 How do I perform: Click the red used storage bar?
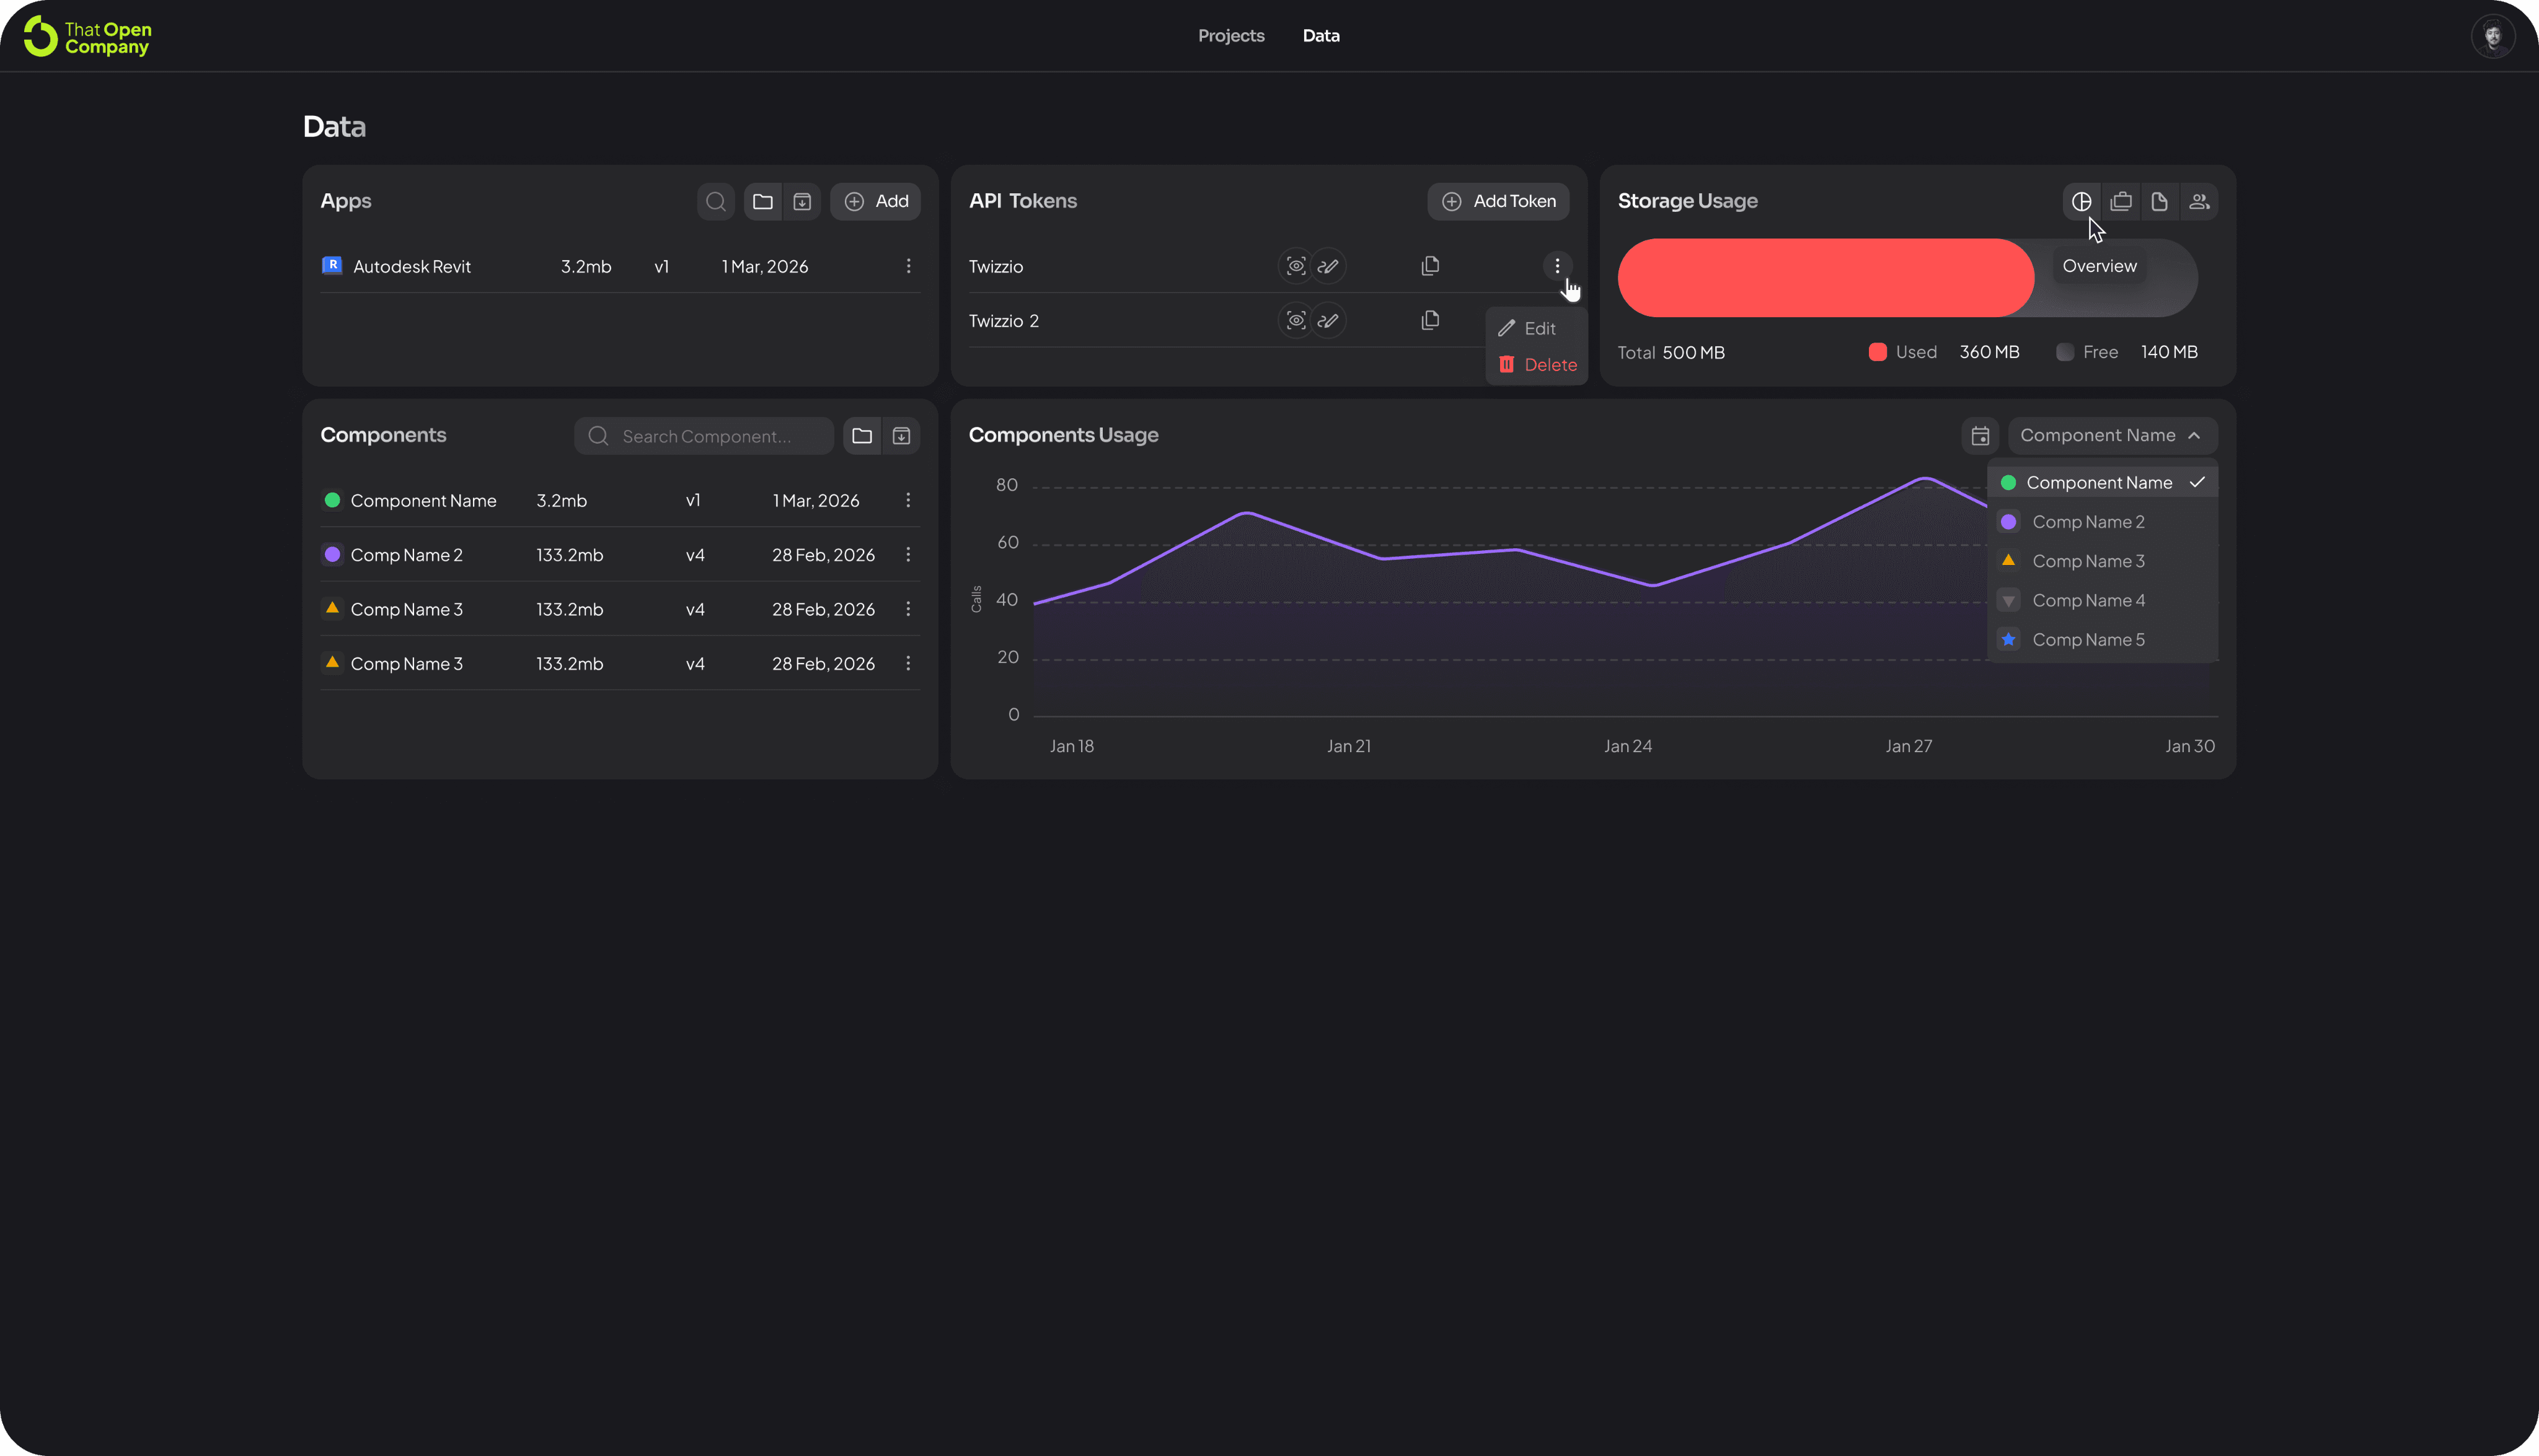click(1825, 278)
